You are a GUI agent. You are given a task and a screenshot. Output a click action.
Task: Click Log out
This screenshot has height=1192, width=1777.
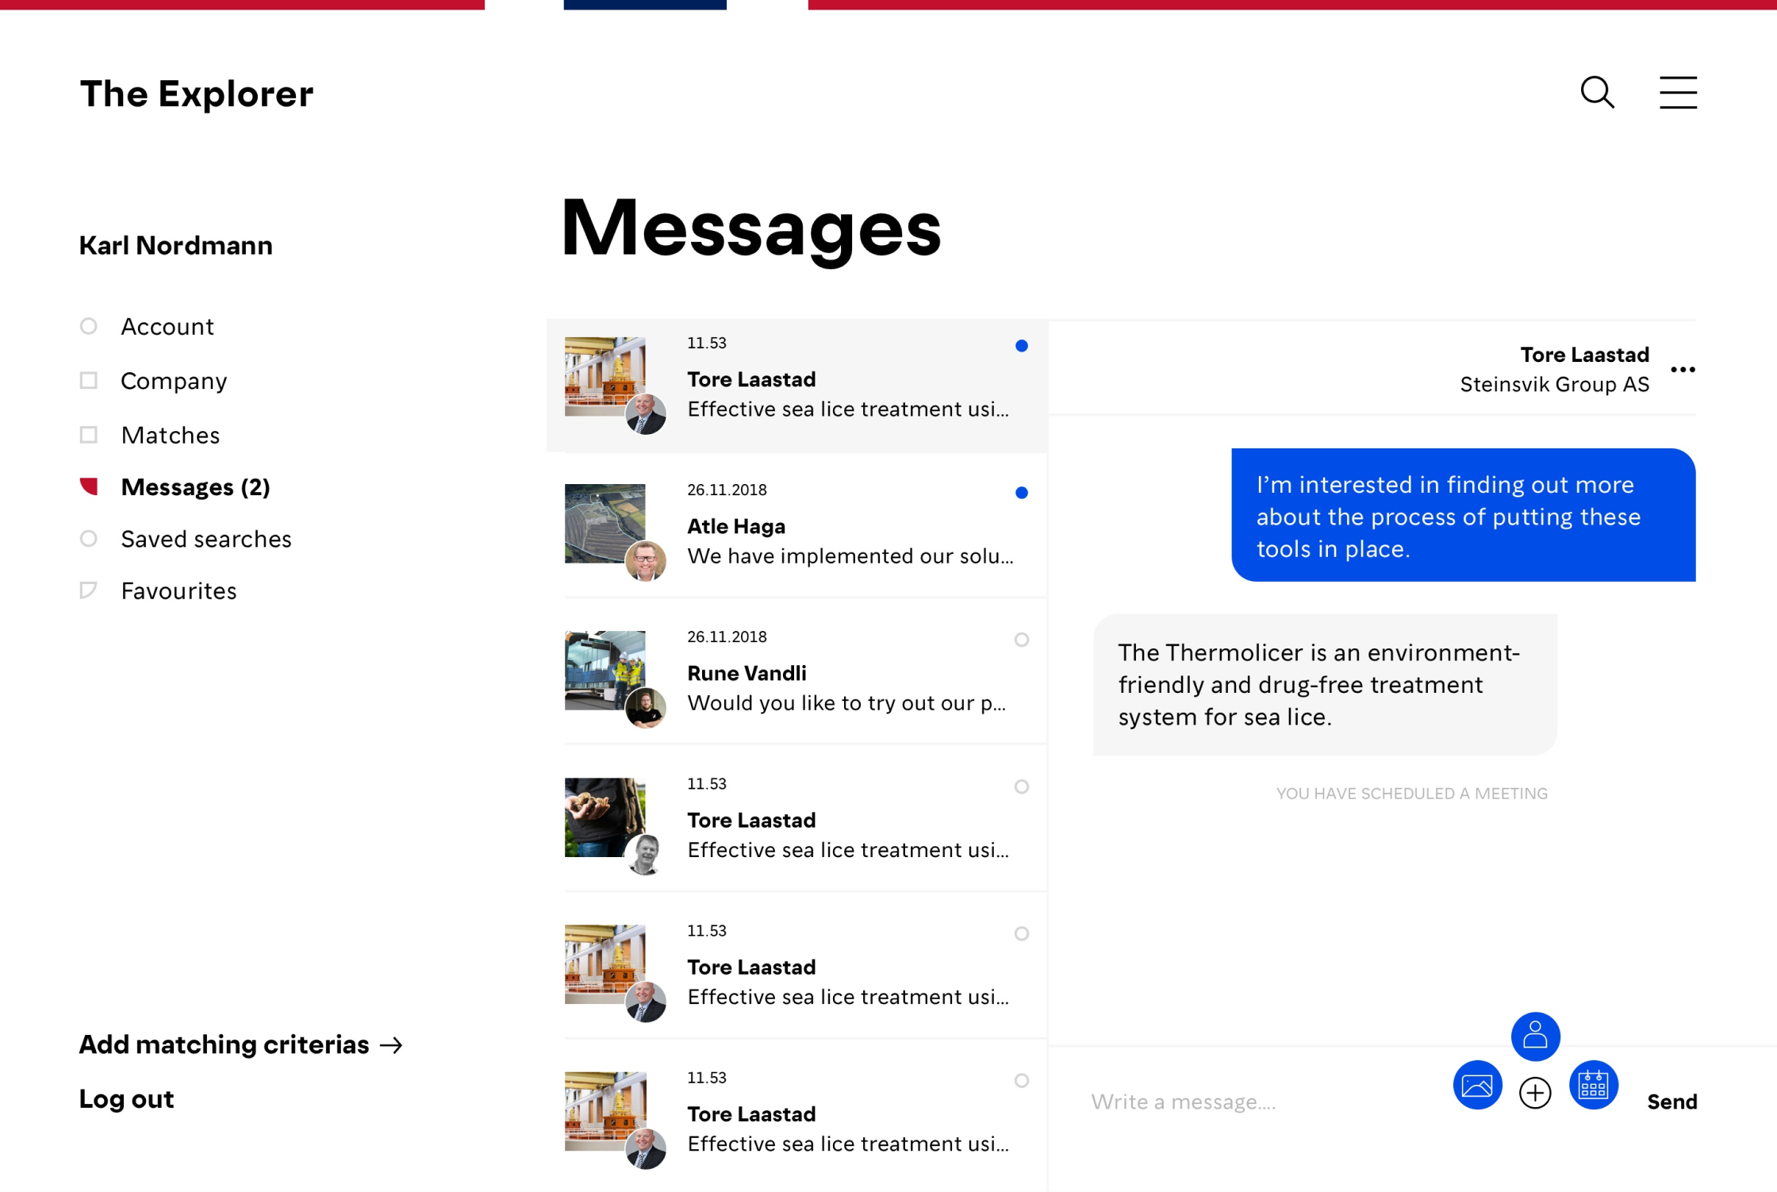pyautogui.click(x=126, y=1098)
